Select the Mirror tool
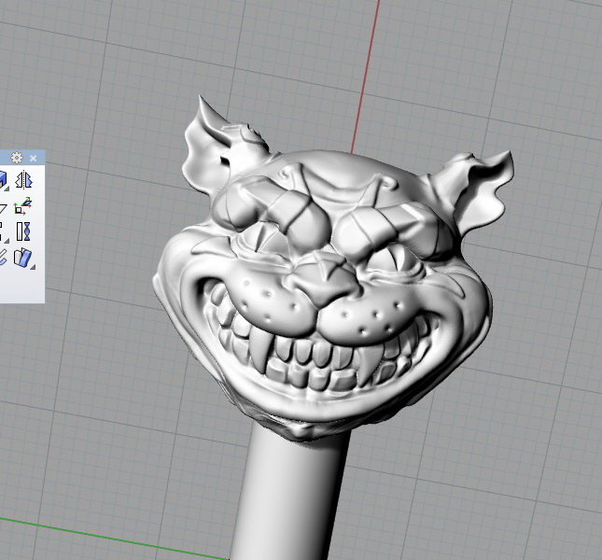602x560 pixels. pyautogui.click(x=24, y=180)
